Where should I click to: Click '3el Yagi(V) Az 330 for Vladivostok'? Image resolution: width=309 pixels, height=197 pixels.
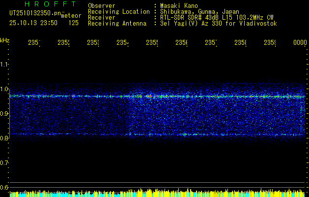[219, 24]
